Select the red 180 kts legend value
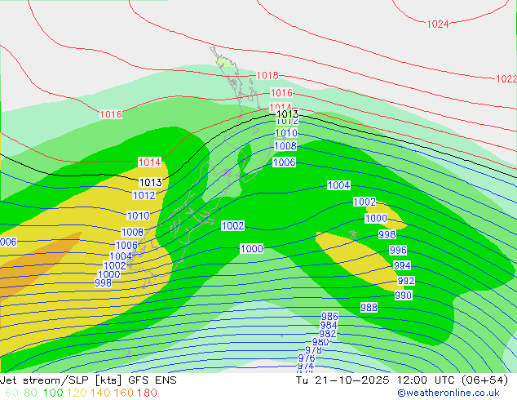Image resolution: width=517 pixels, height=400 pixels. 147,393
